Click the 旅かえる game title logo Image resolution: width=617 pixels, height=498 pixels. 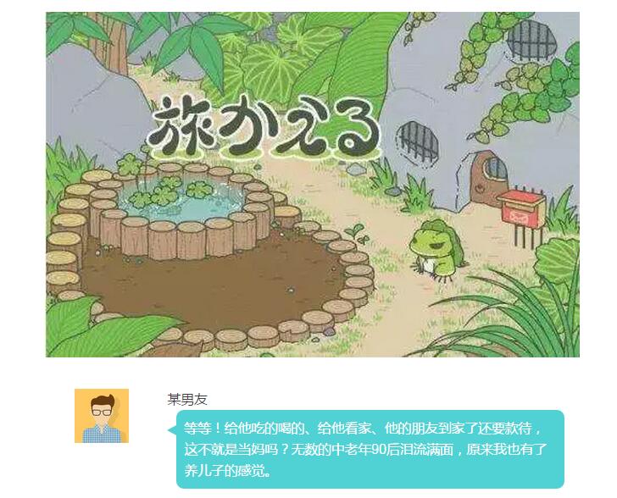(x=264, y=127)
